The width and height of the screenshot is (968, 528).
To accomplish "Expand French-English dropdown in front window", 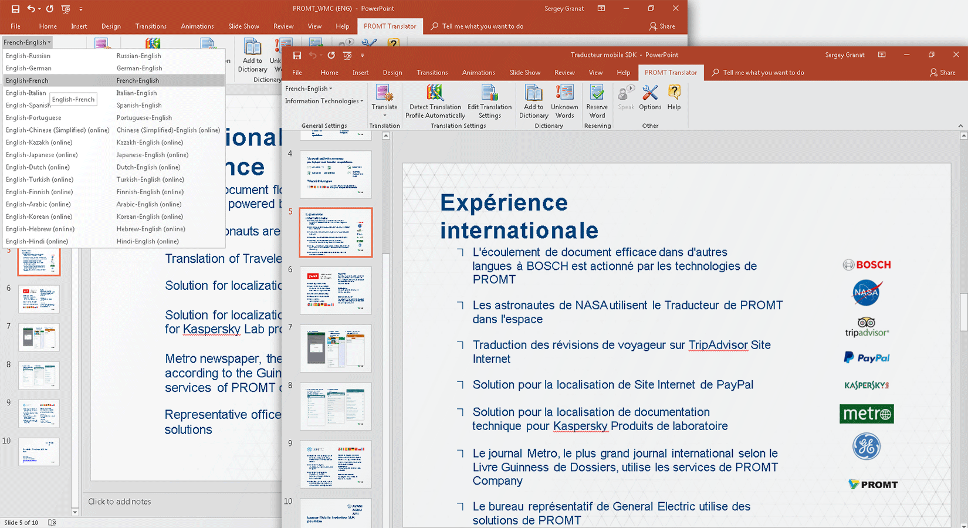I will click(309, 89).
